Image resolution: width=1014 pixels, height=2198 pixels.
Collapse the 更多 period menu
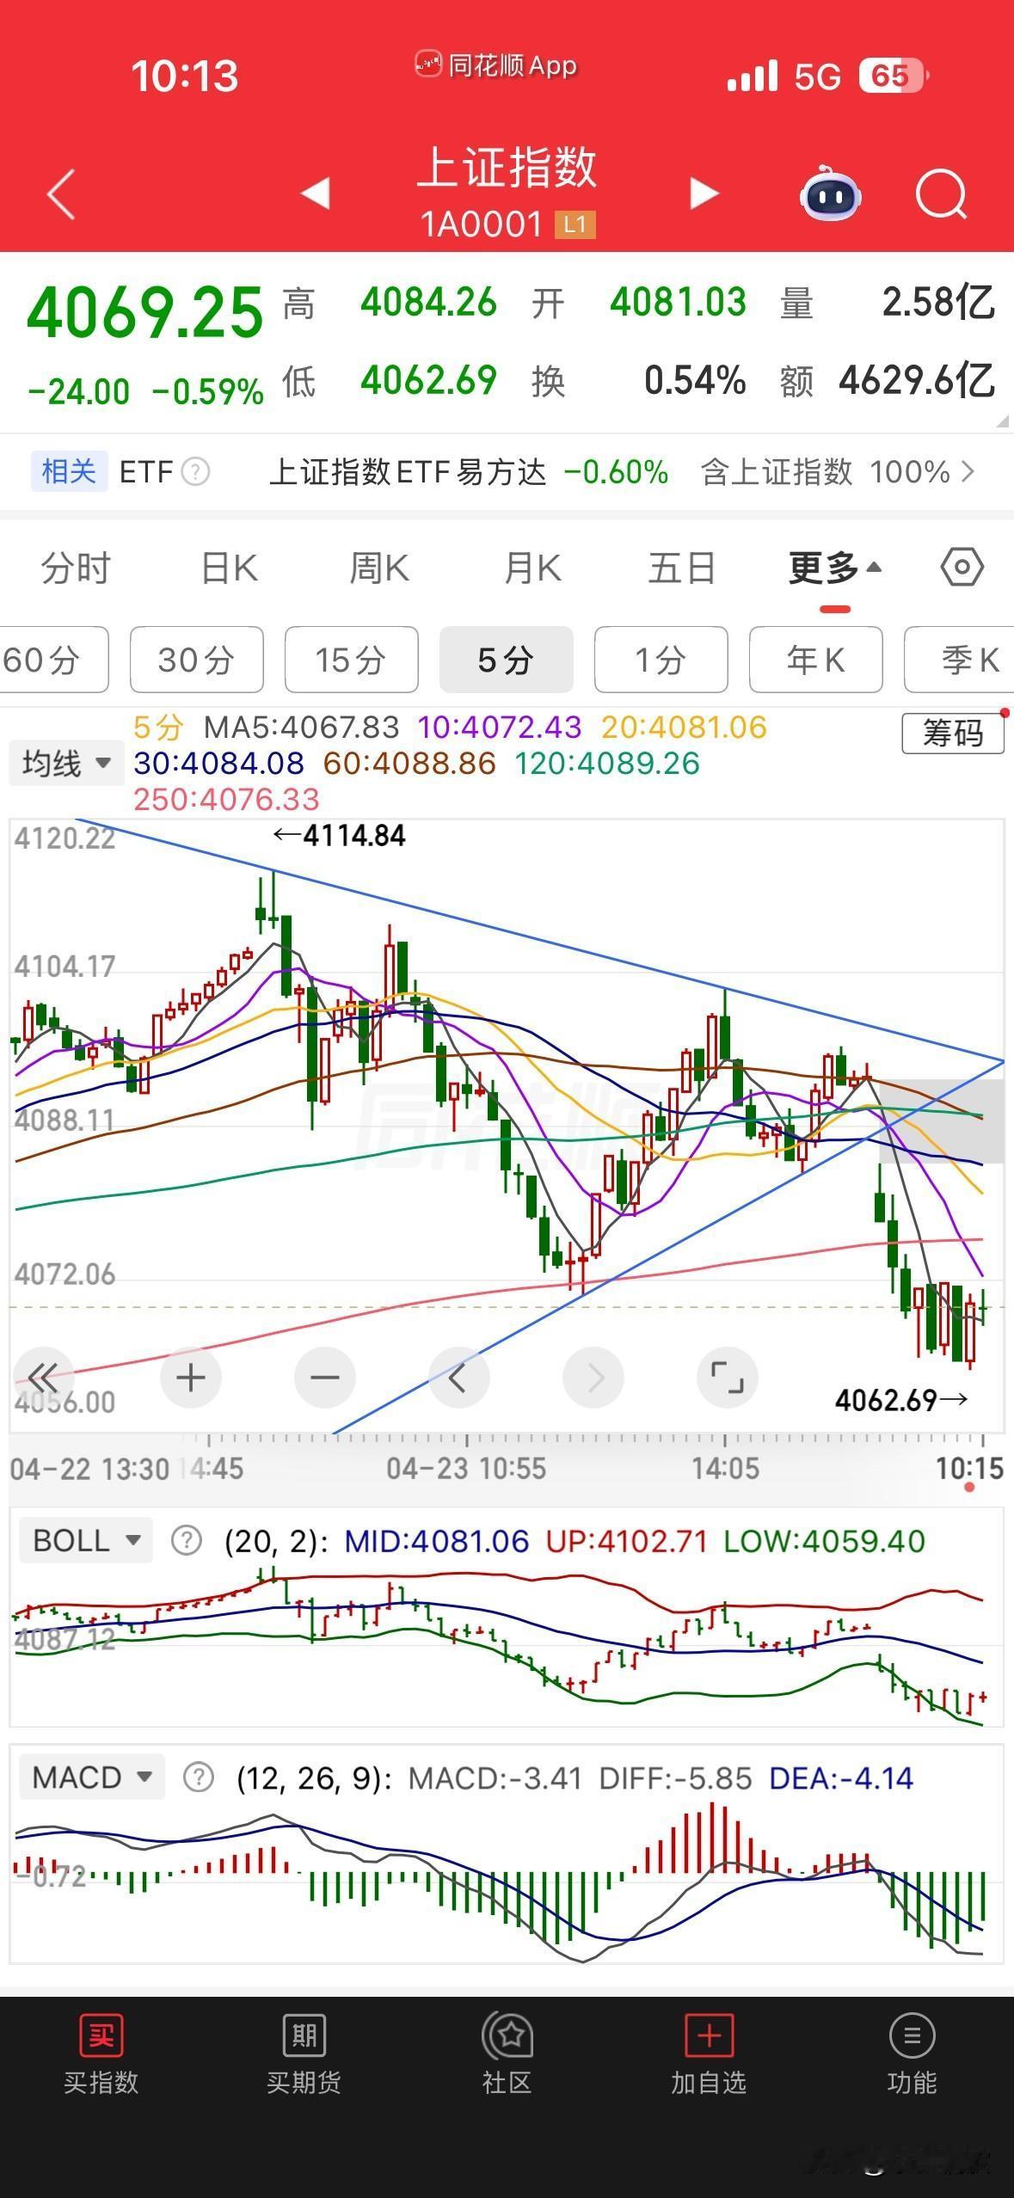(835, 568)
